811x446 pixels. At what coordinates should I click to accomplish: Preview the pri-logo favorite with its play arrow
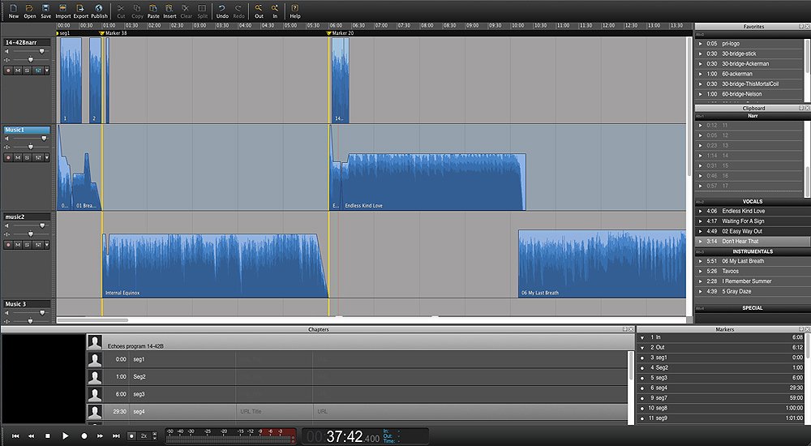pos(701,44)
